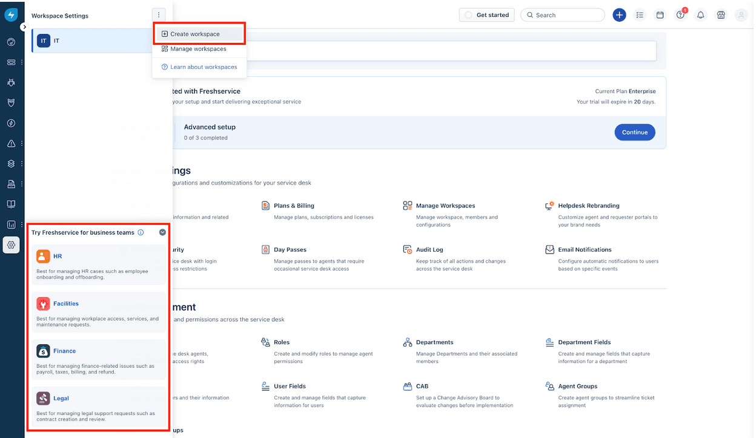Click the dark Finance money-bag icon
756x438 pixels.
coord(43,351)
